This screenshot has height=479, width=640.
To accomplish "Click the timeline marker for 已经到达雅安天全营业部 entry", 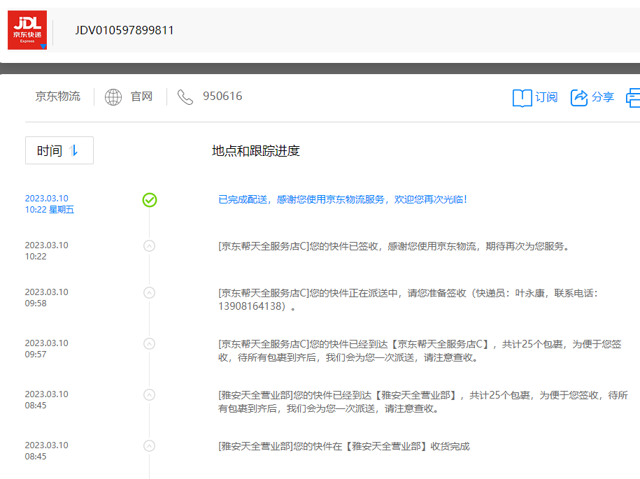I will pyautogui.click(x=150, y=395).
